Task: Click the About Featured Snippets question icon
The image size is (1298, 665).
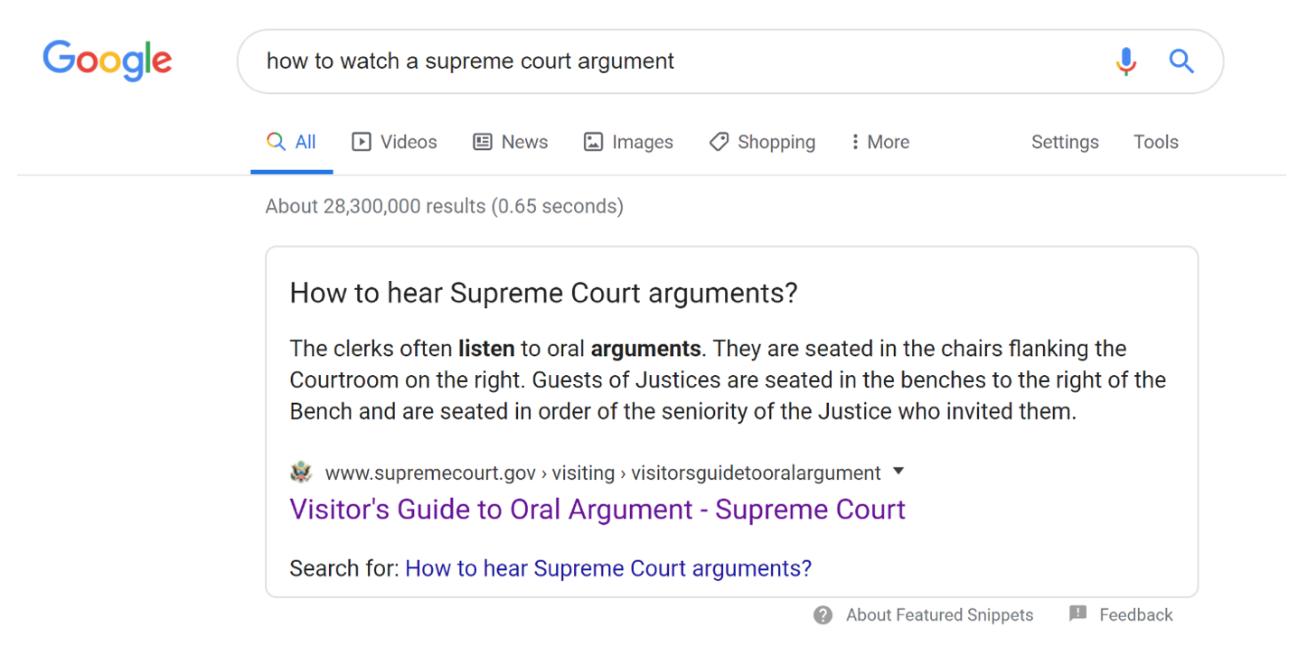Action: [823, 615]
